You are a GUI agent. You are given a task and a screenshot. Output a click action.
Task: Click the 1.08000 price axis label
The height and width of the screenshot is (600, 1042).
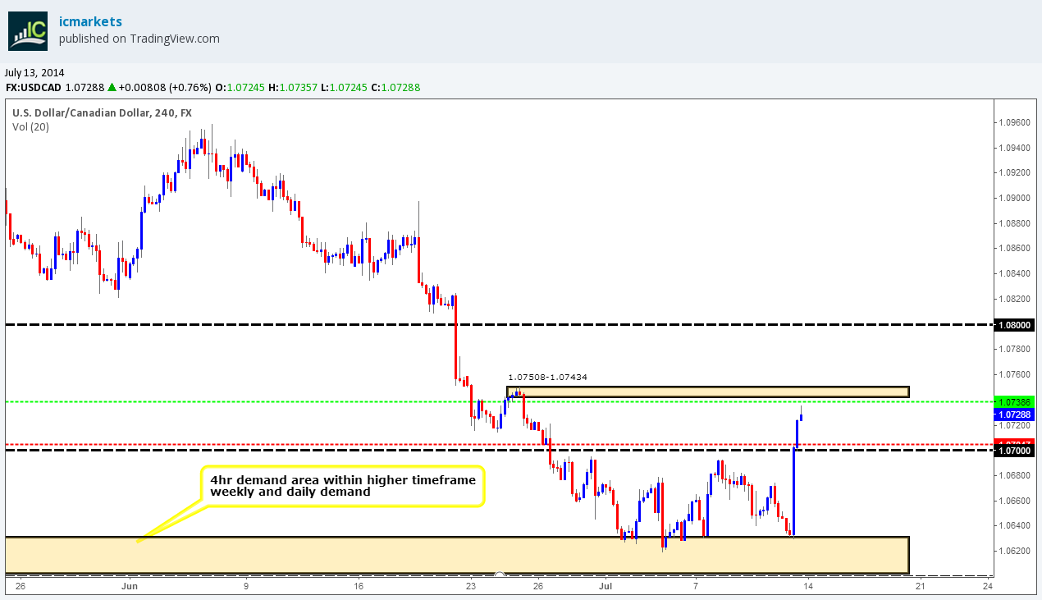(x=1015, y=325)
